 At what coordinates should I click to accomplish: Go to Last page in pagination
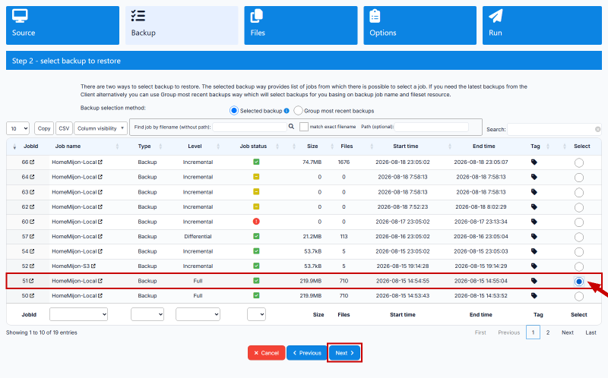pos(591,332)
